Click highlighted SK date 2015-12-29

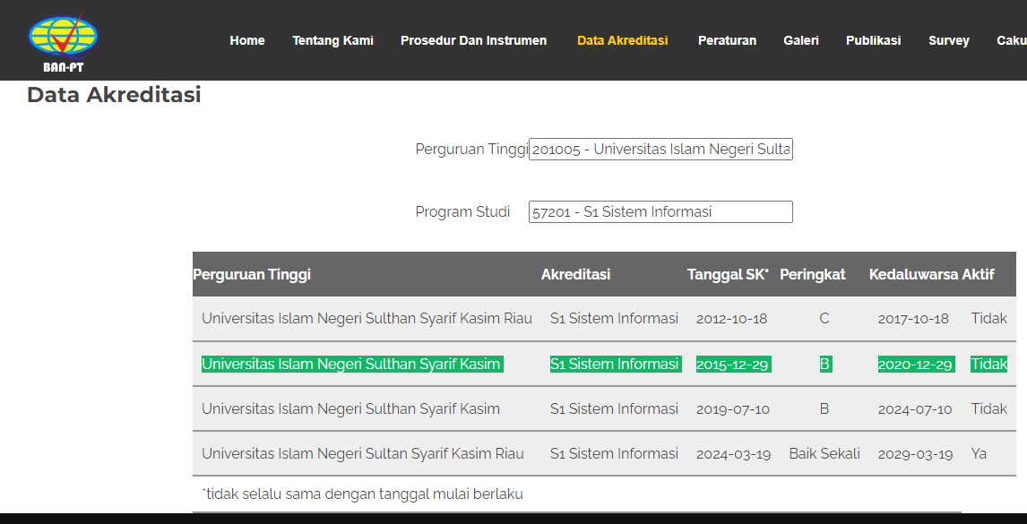click(x=734, y=365)
